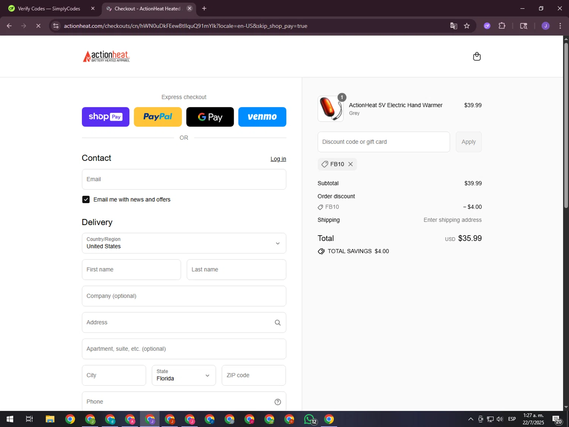Image resolution: width=569 pixels, height=427 pixels.
Task: Choose Google Pay express checkout
Action: pos(210,117)
